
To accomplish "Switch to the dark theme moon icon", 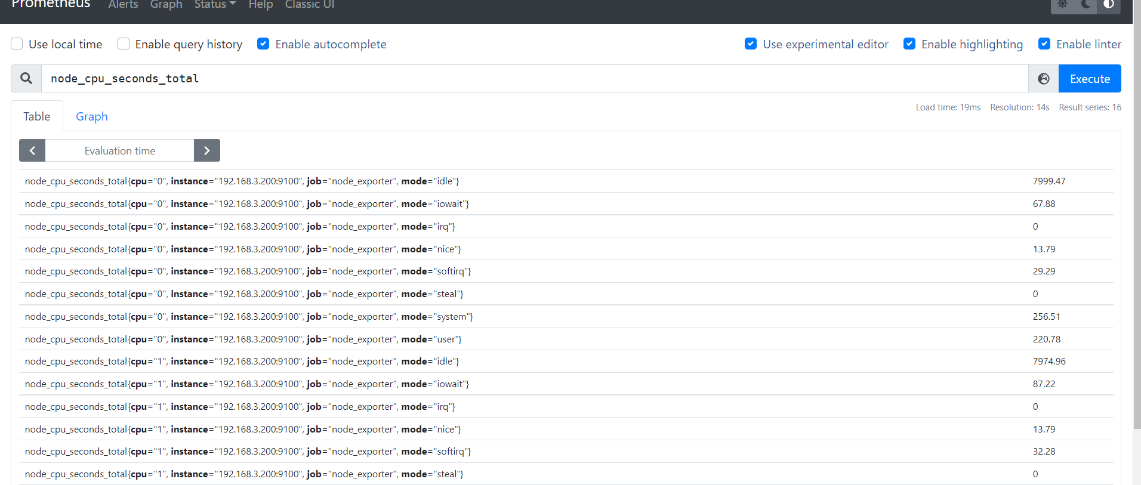I will [1086, 5].
